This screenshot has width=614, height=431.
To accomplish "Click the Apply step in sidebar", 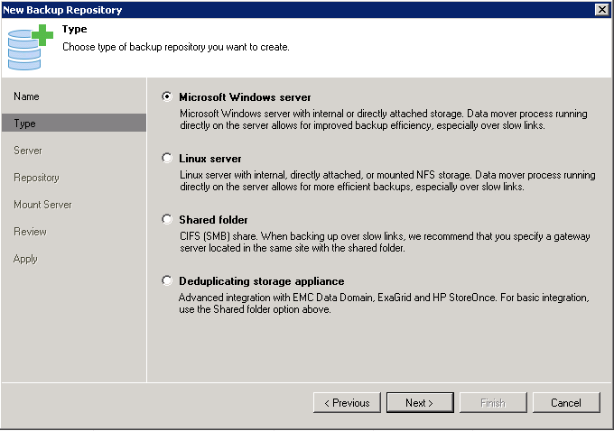I will tap(26, 259).
